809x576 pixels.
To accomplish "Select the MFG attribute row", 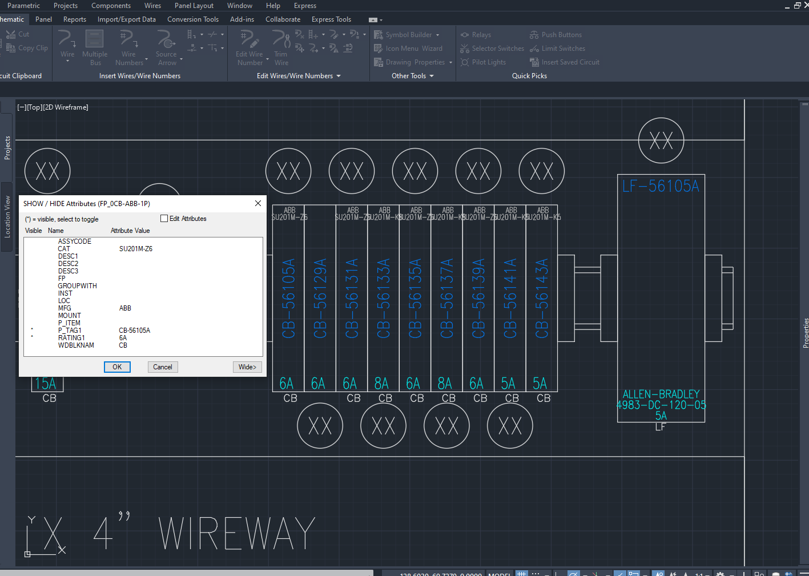I will pyautogui.click(x=65, y=308).
